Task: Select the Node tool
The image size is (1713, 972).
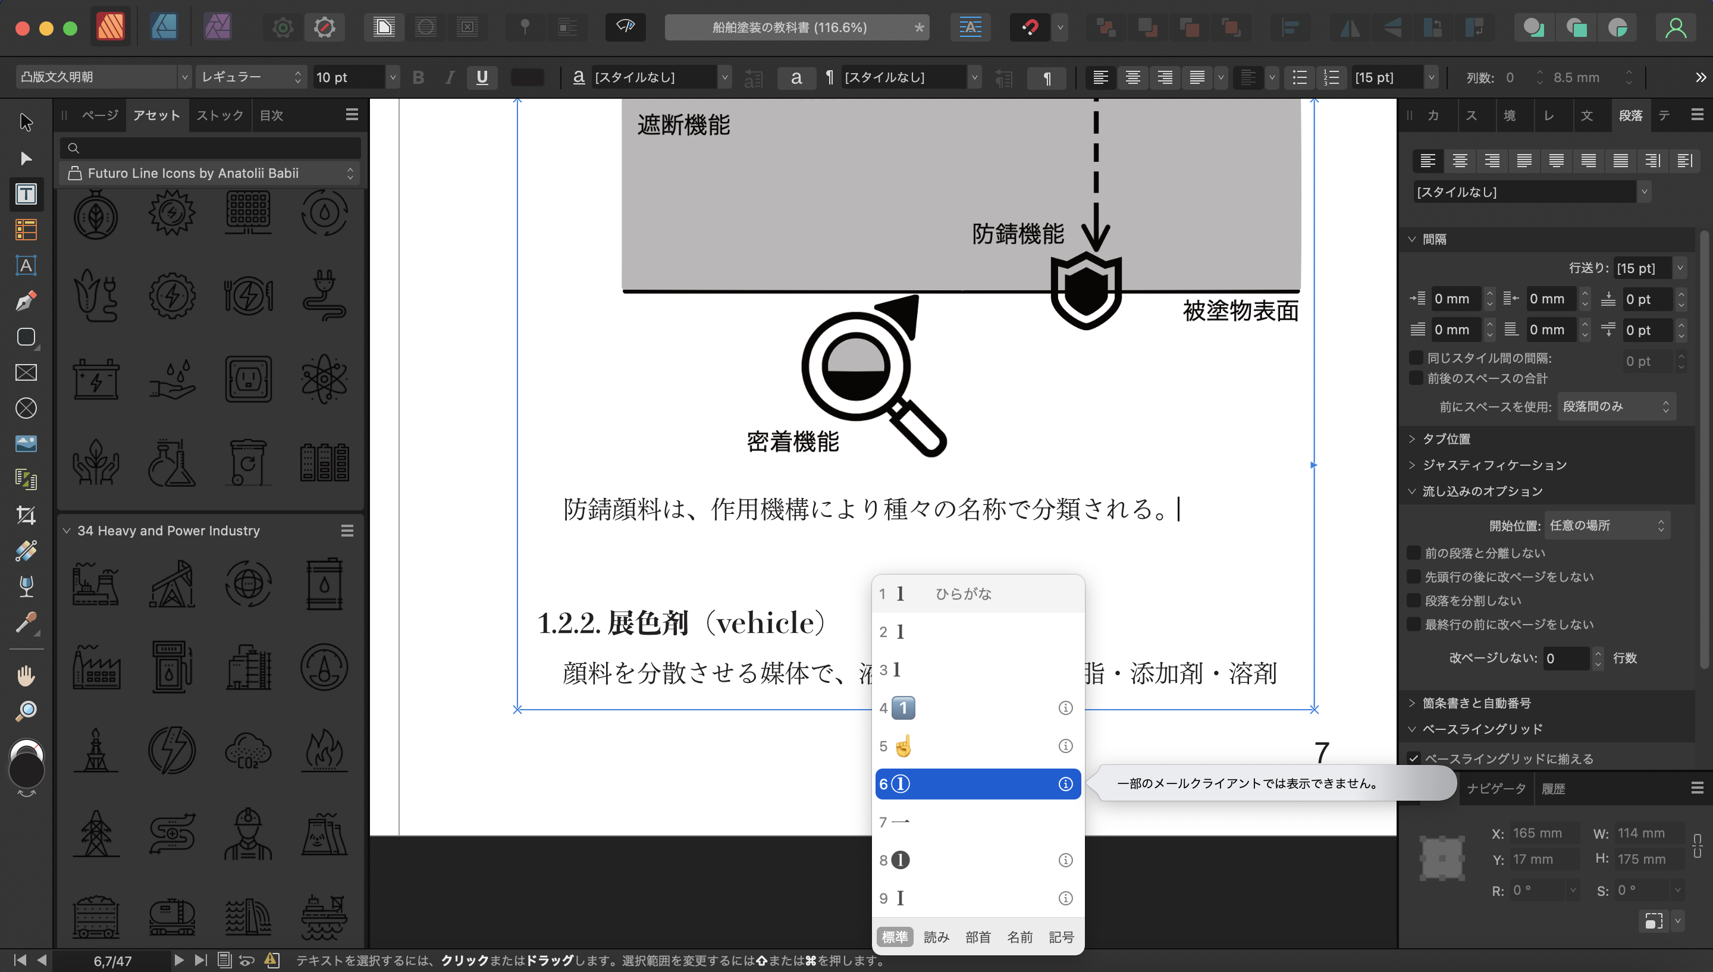Action: (26, 158)
